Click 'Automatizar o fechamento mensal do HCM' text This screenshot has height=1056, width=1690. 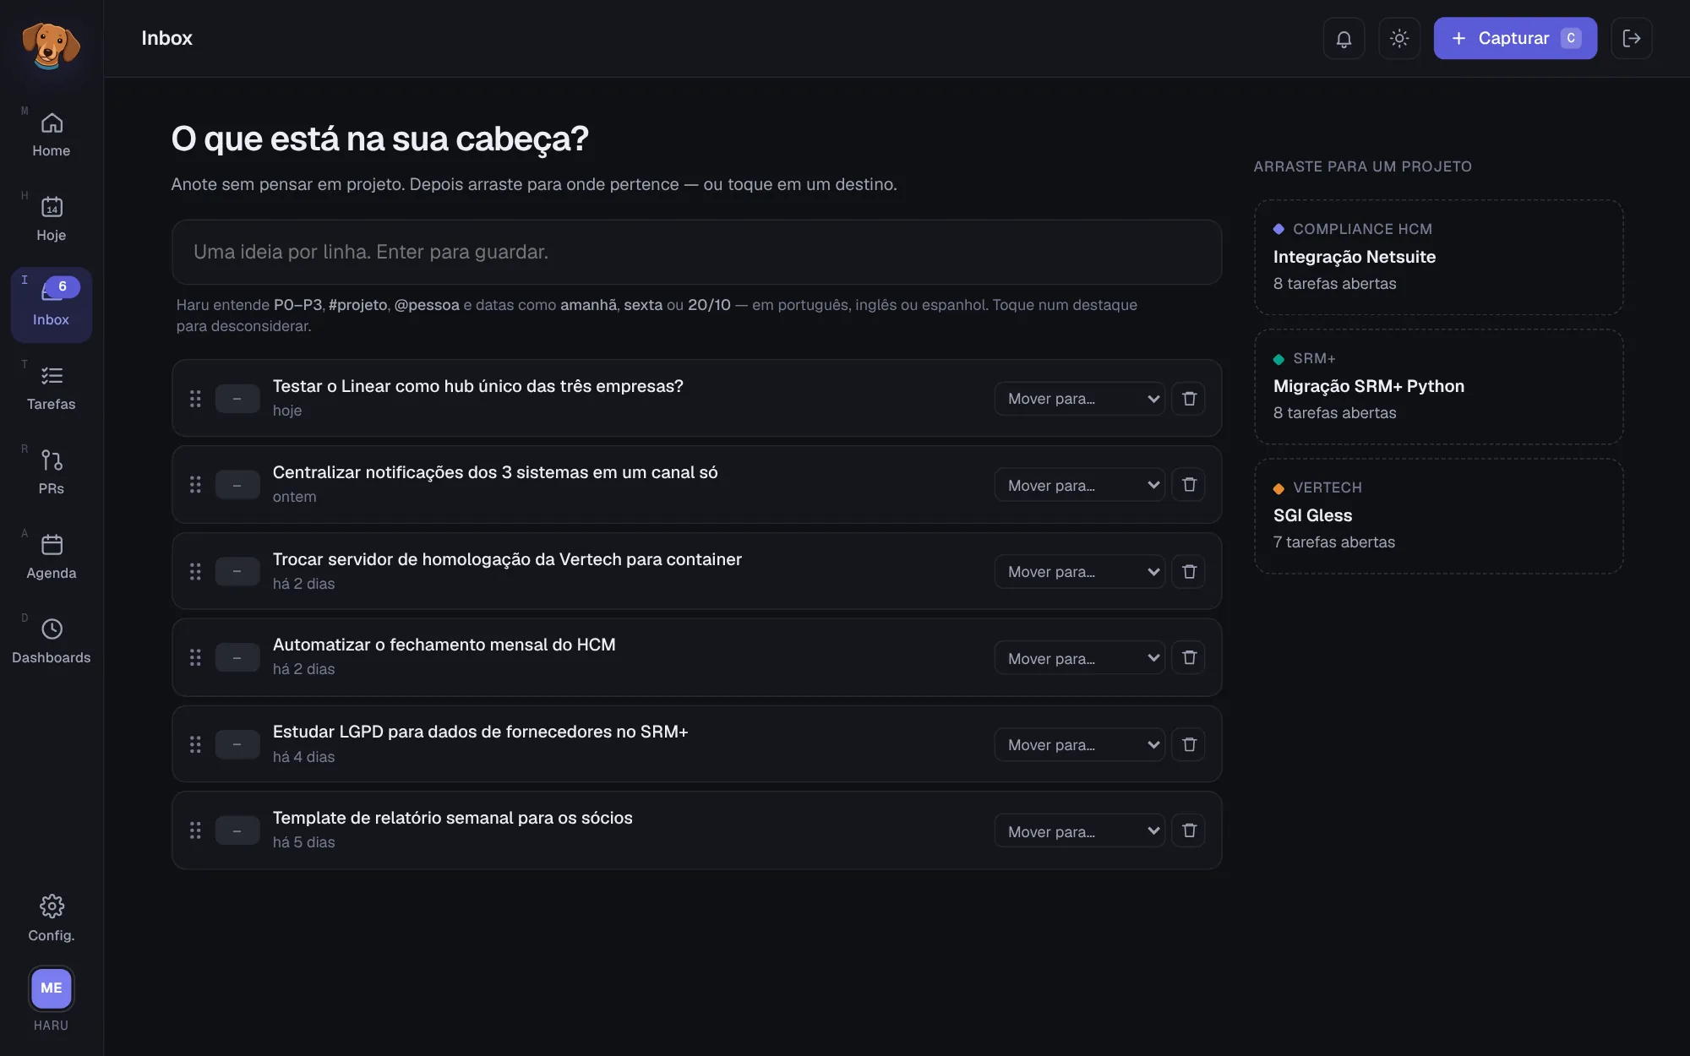click(444, 645)
